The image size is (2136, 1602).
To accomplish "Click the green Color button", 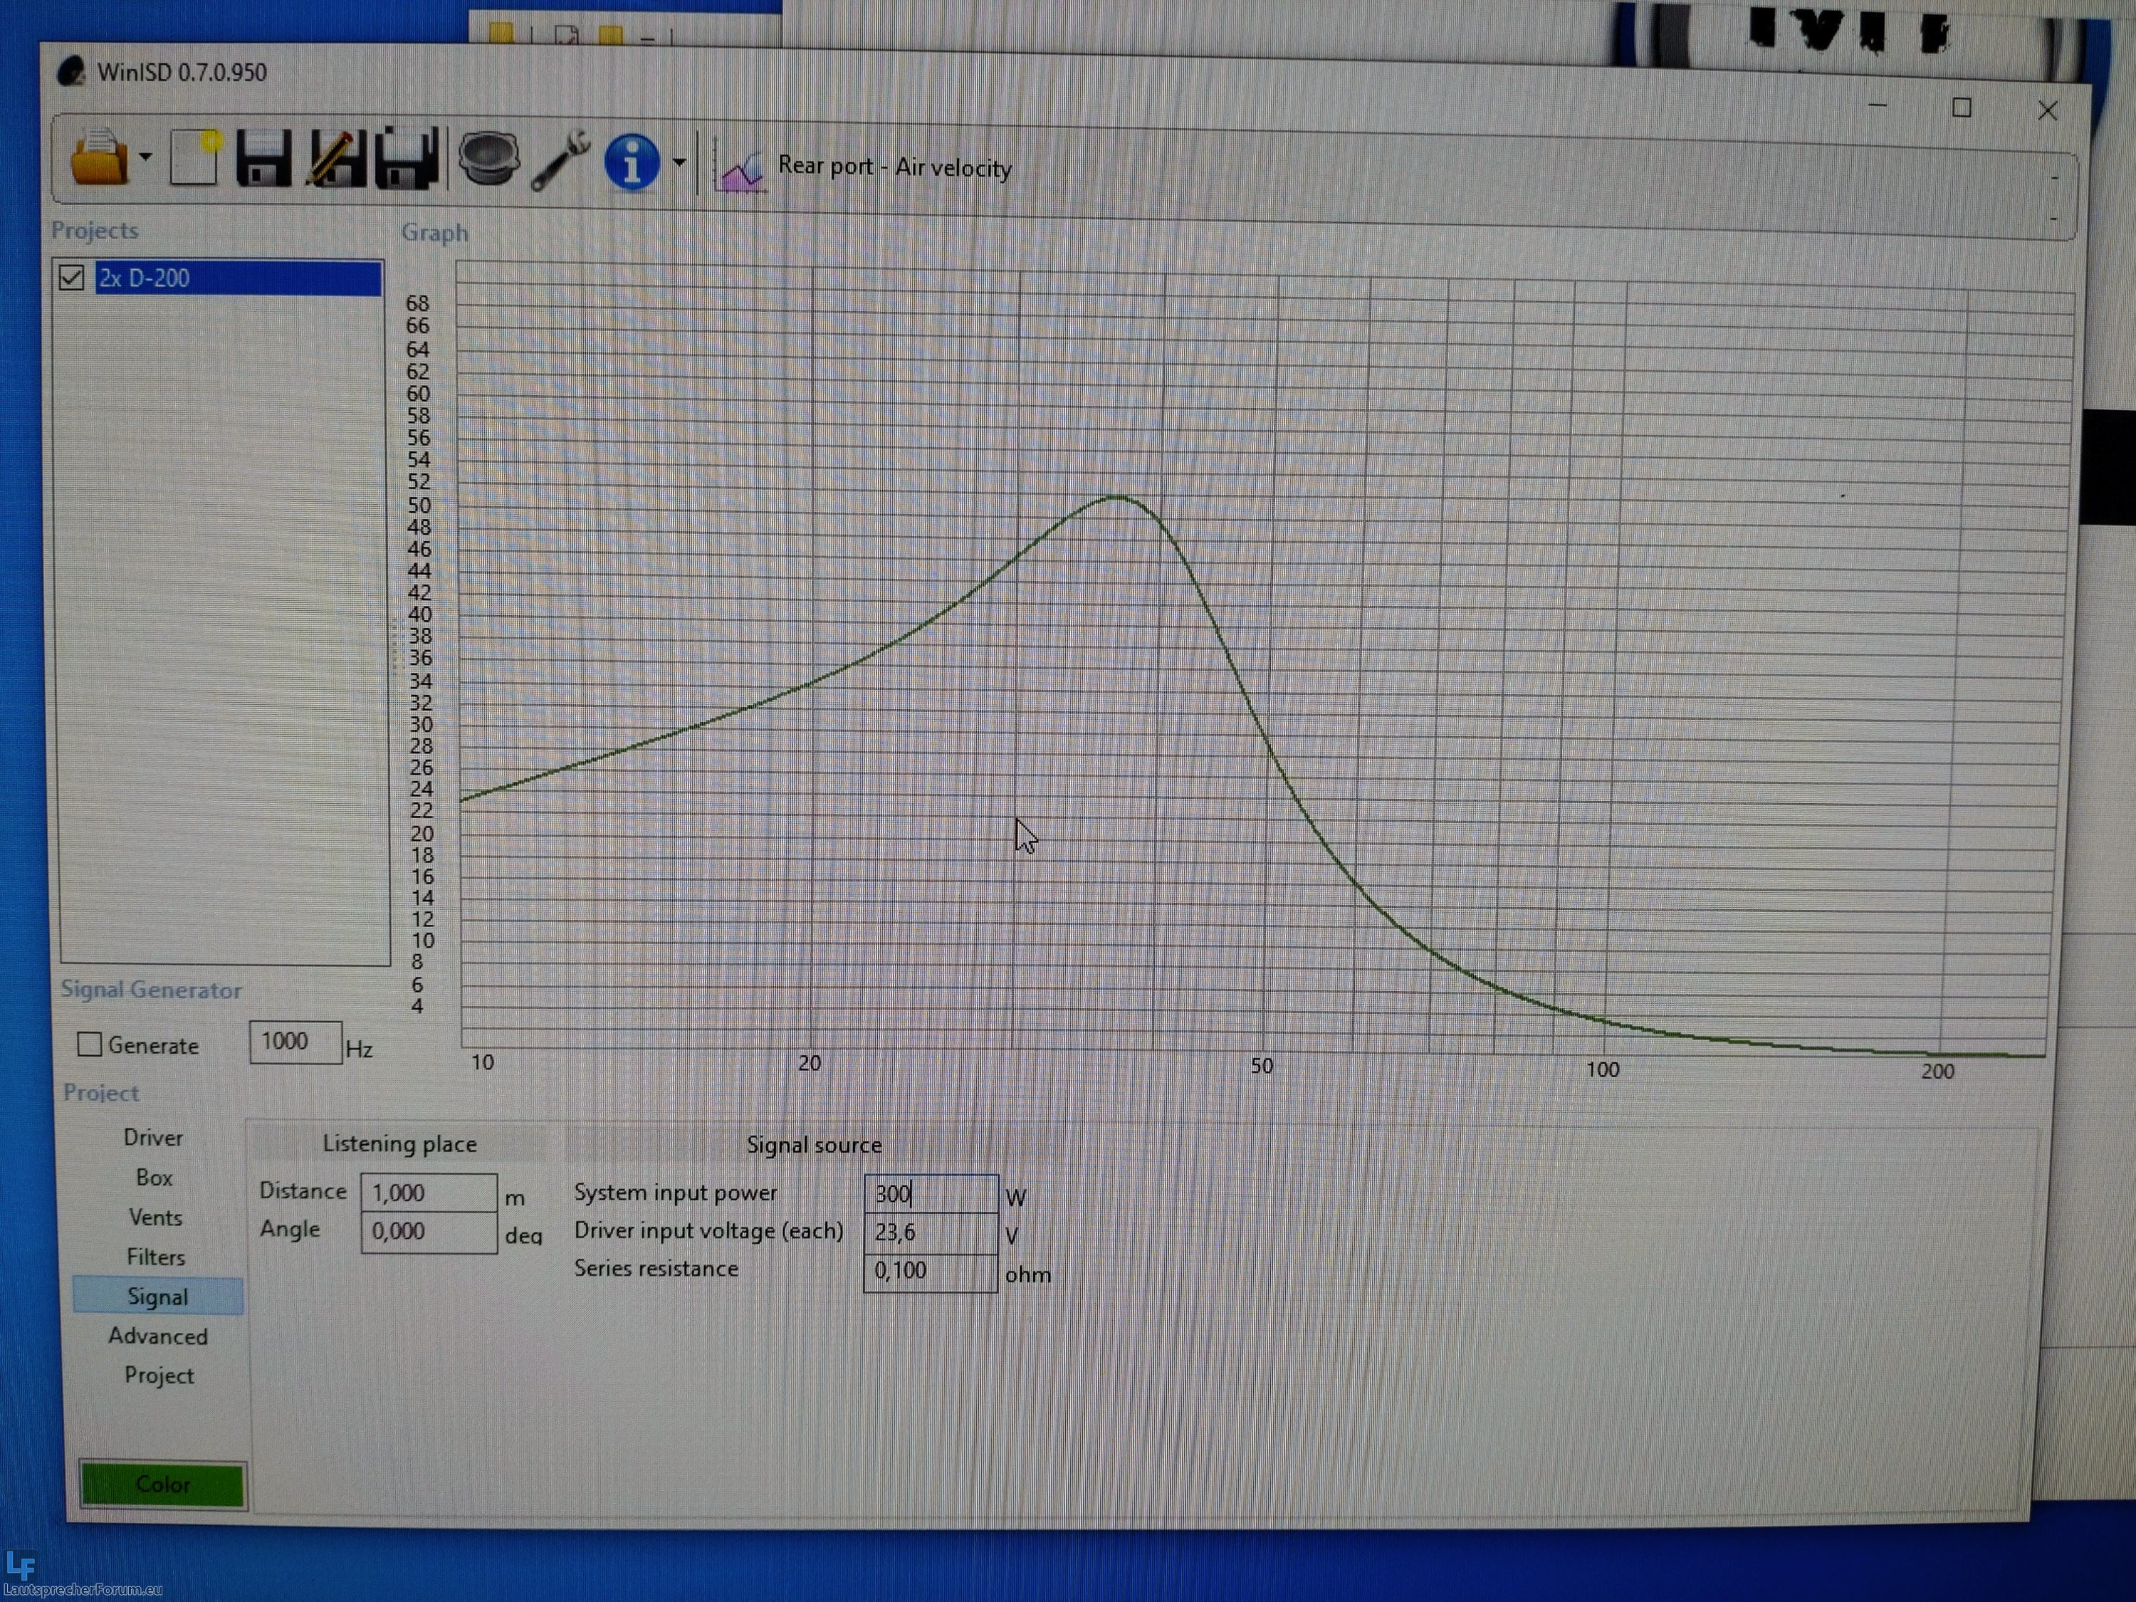I will tap(162, 1483).
